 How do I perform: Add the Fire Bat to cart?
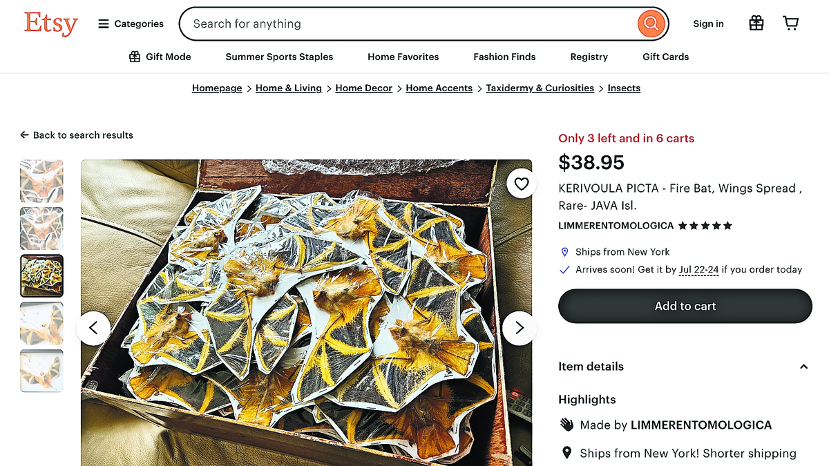(x=685, y=306)
